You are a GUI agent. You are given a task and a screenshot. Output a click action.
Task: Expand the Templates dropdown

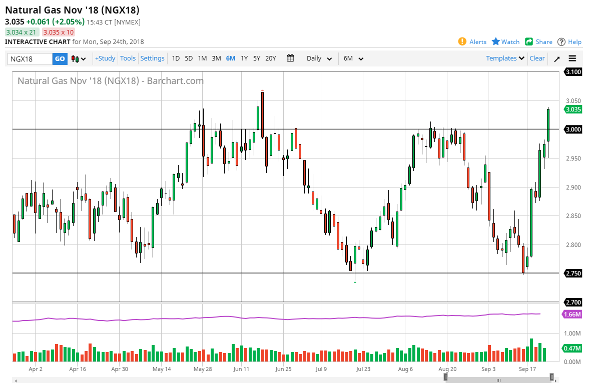505,58
